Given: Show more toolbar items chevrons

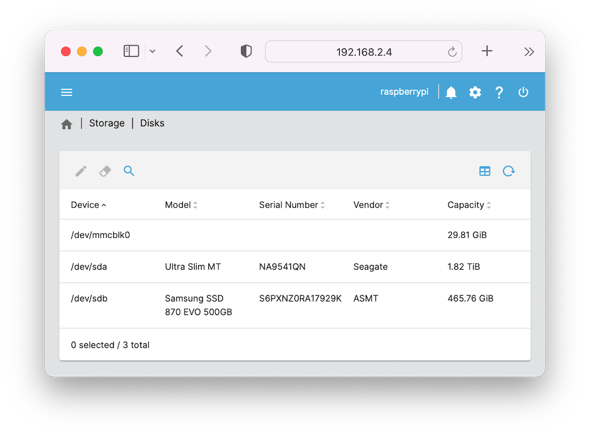Looking at the screenshot, I should (529, 51).
